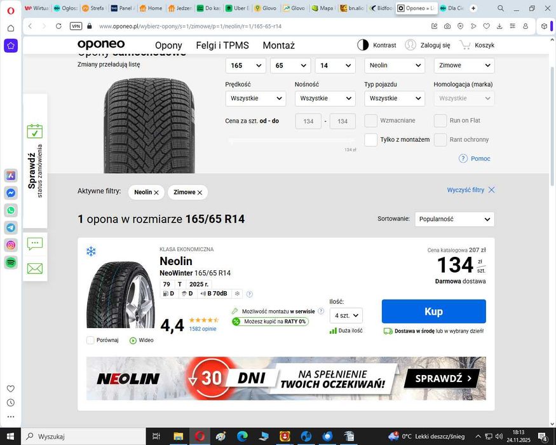Expand the Prędkość dropdown
556x445 pixels.
click(255, 99)
